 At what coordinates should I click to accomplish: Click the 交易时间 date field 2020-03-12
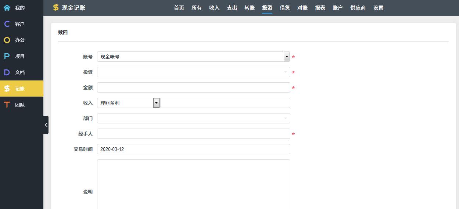coord(194,149)
